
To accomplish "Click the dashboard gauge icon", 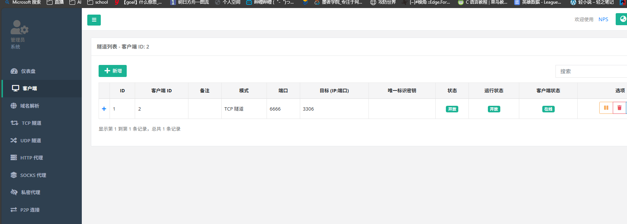I will (x=14, y=71).
